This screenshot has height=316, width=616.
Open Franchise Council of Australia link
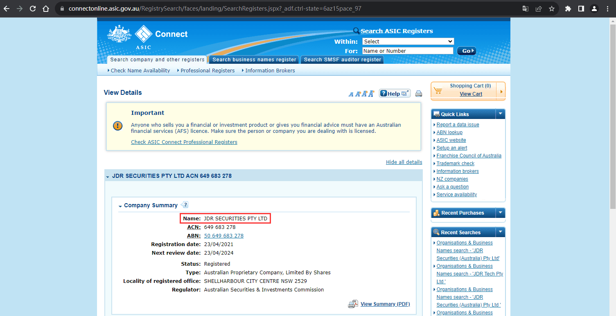point(469,156)
